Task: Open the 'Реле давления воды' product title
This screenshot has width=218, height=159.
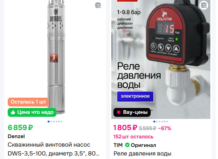Action: [x=142, y=154]
